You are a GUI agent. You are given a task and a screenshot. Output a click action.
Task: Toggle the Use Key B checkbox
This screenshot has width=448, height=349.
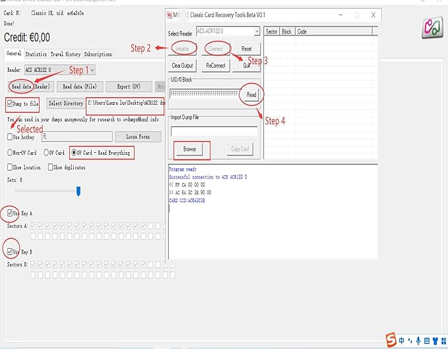10,251
